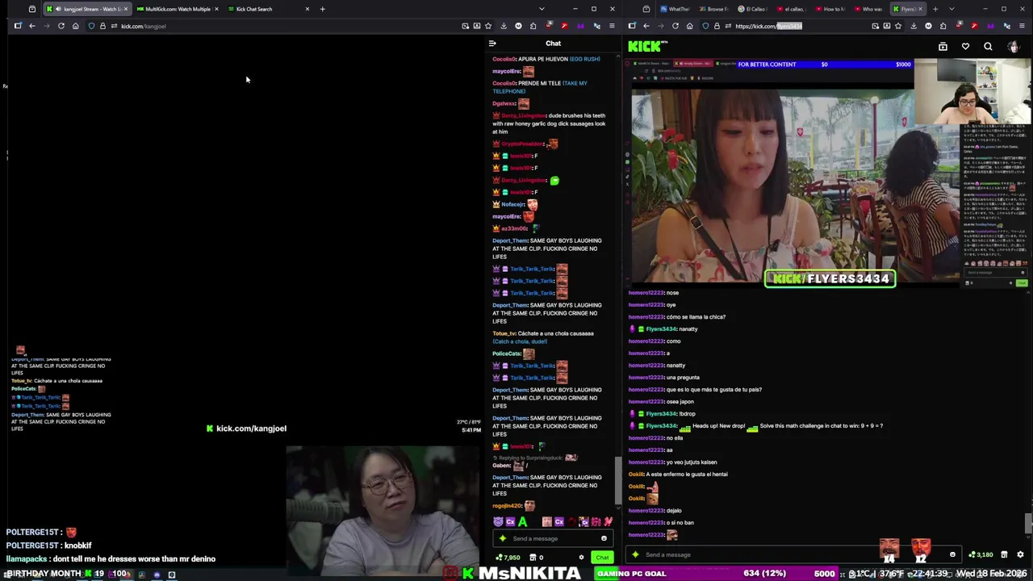Select the green A emote in quick emote bar
This screenshot has width=1033, height=581.
tap(522, 522)
